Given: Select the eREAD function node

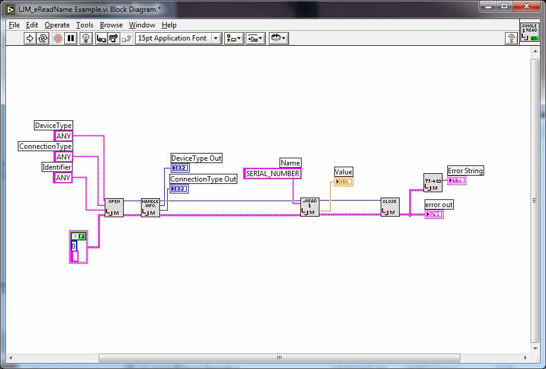Looking at the screenshot, I should click(309, 208).
